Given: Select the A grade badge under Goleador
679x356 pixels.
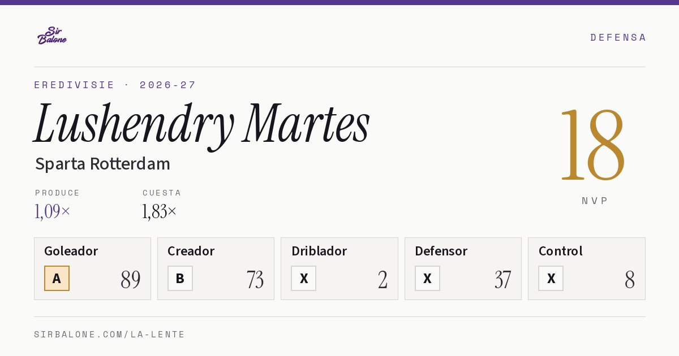Looking at the screenshot, I should (x=57, y=278).
